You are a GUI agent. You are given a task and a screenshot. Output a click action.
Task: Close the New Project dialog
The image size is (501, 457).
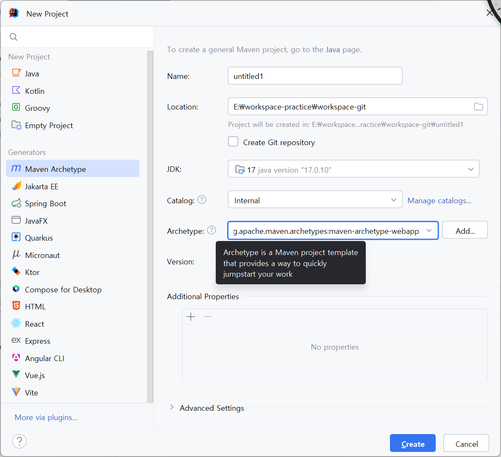pyautogui.click(x=489, y=13)
